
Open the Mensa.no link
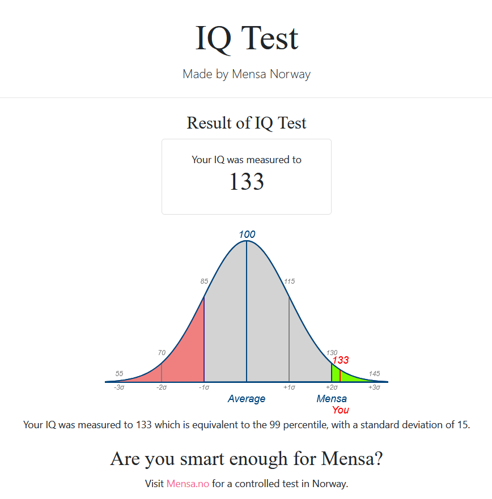tap(188, 483)
